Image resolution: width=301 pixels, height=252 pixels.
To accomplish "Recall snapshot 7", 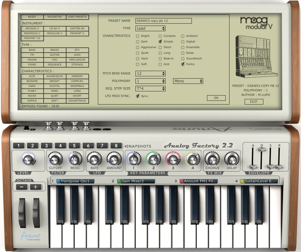I will tap(102, 146).
